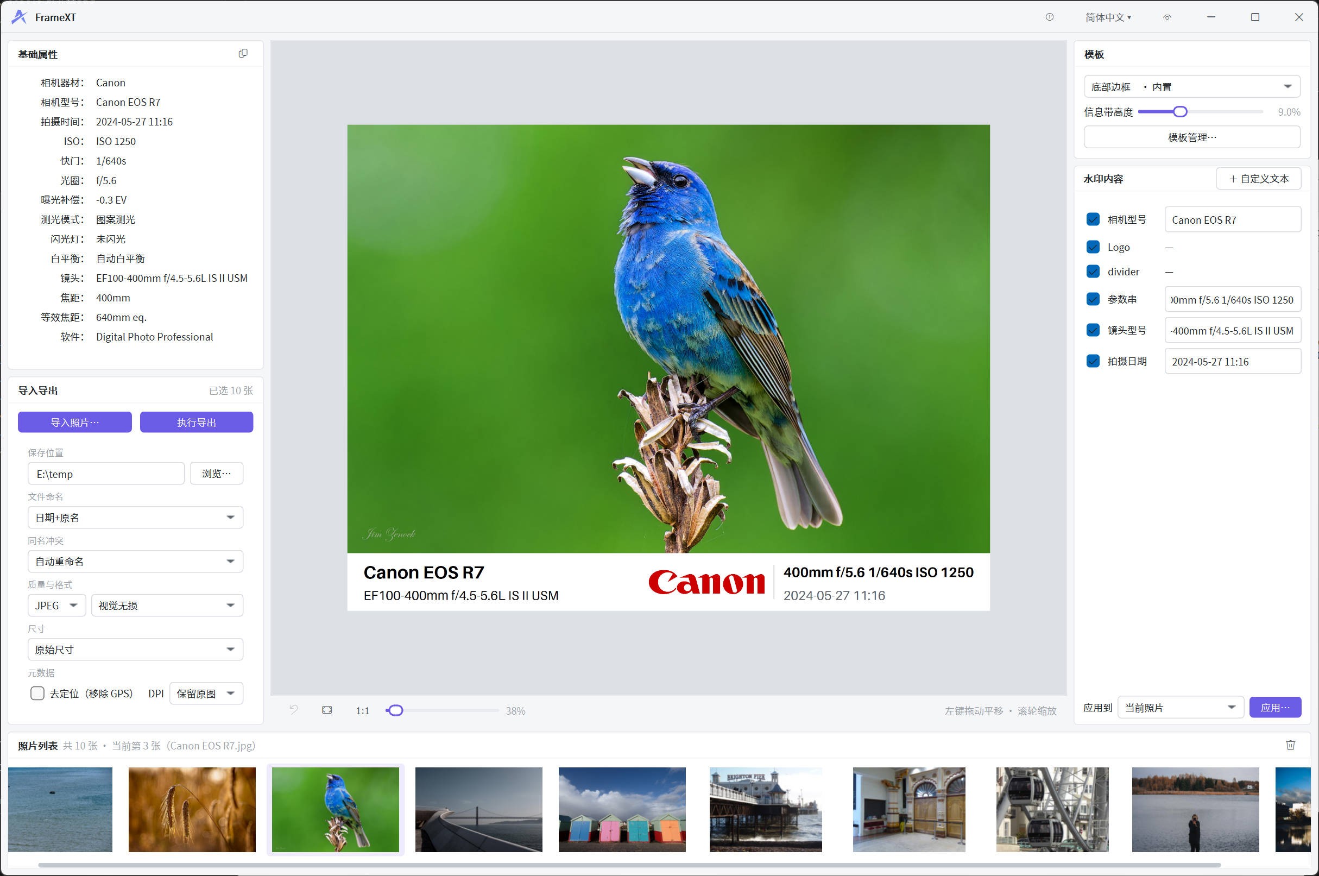Image resolution: width=1319 pixels, height=876 pixels.
Task: Open the info icon in title bar
Action: 1050,17
